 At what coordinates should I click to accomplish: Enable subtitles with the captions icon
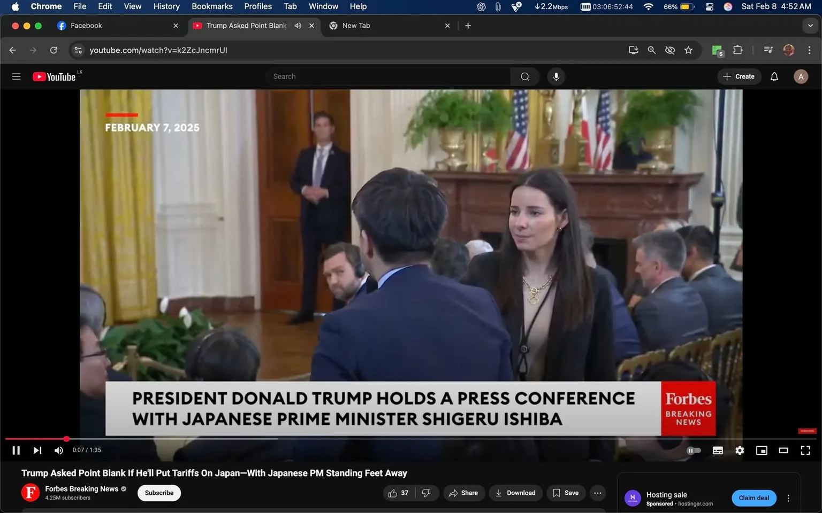pyautogui.click(x=718, y=450)
